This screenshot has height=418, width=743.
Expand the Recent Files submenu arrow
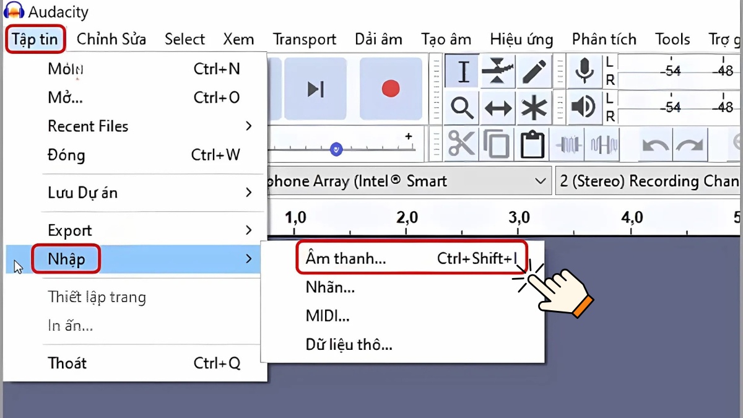click(249, 126)
